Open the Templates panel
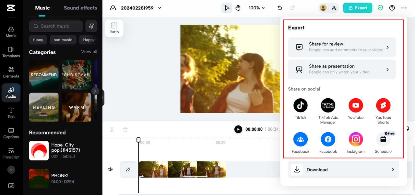Image resolution: width=415 pixels, height=195 pixels. (11, 52)
